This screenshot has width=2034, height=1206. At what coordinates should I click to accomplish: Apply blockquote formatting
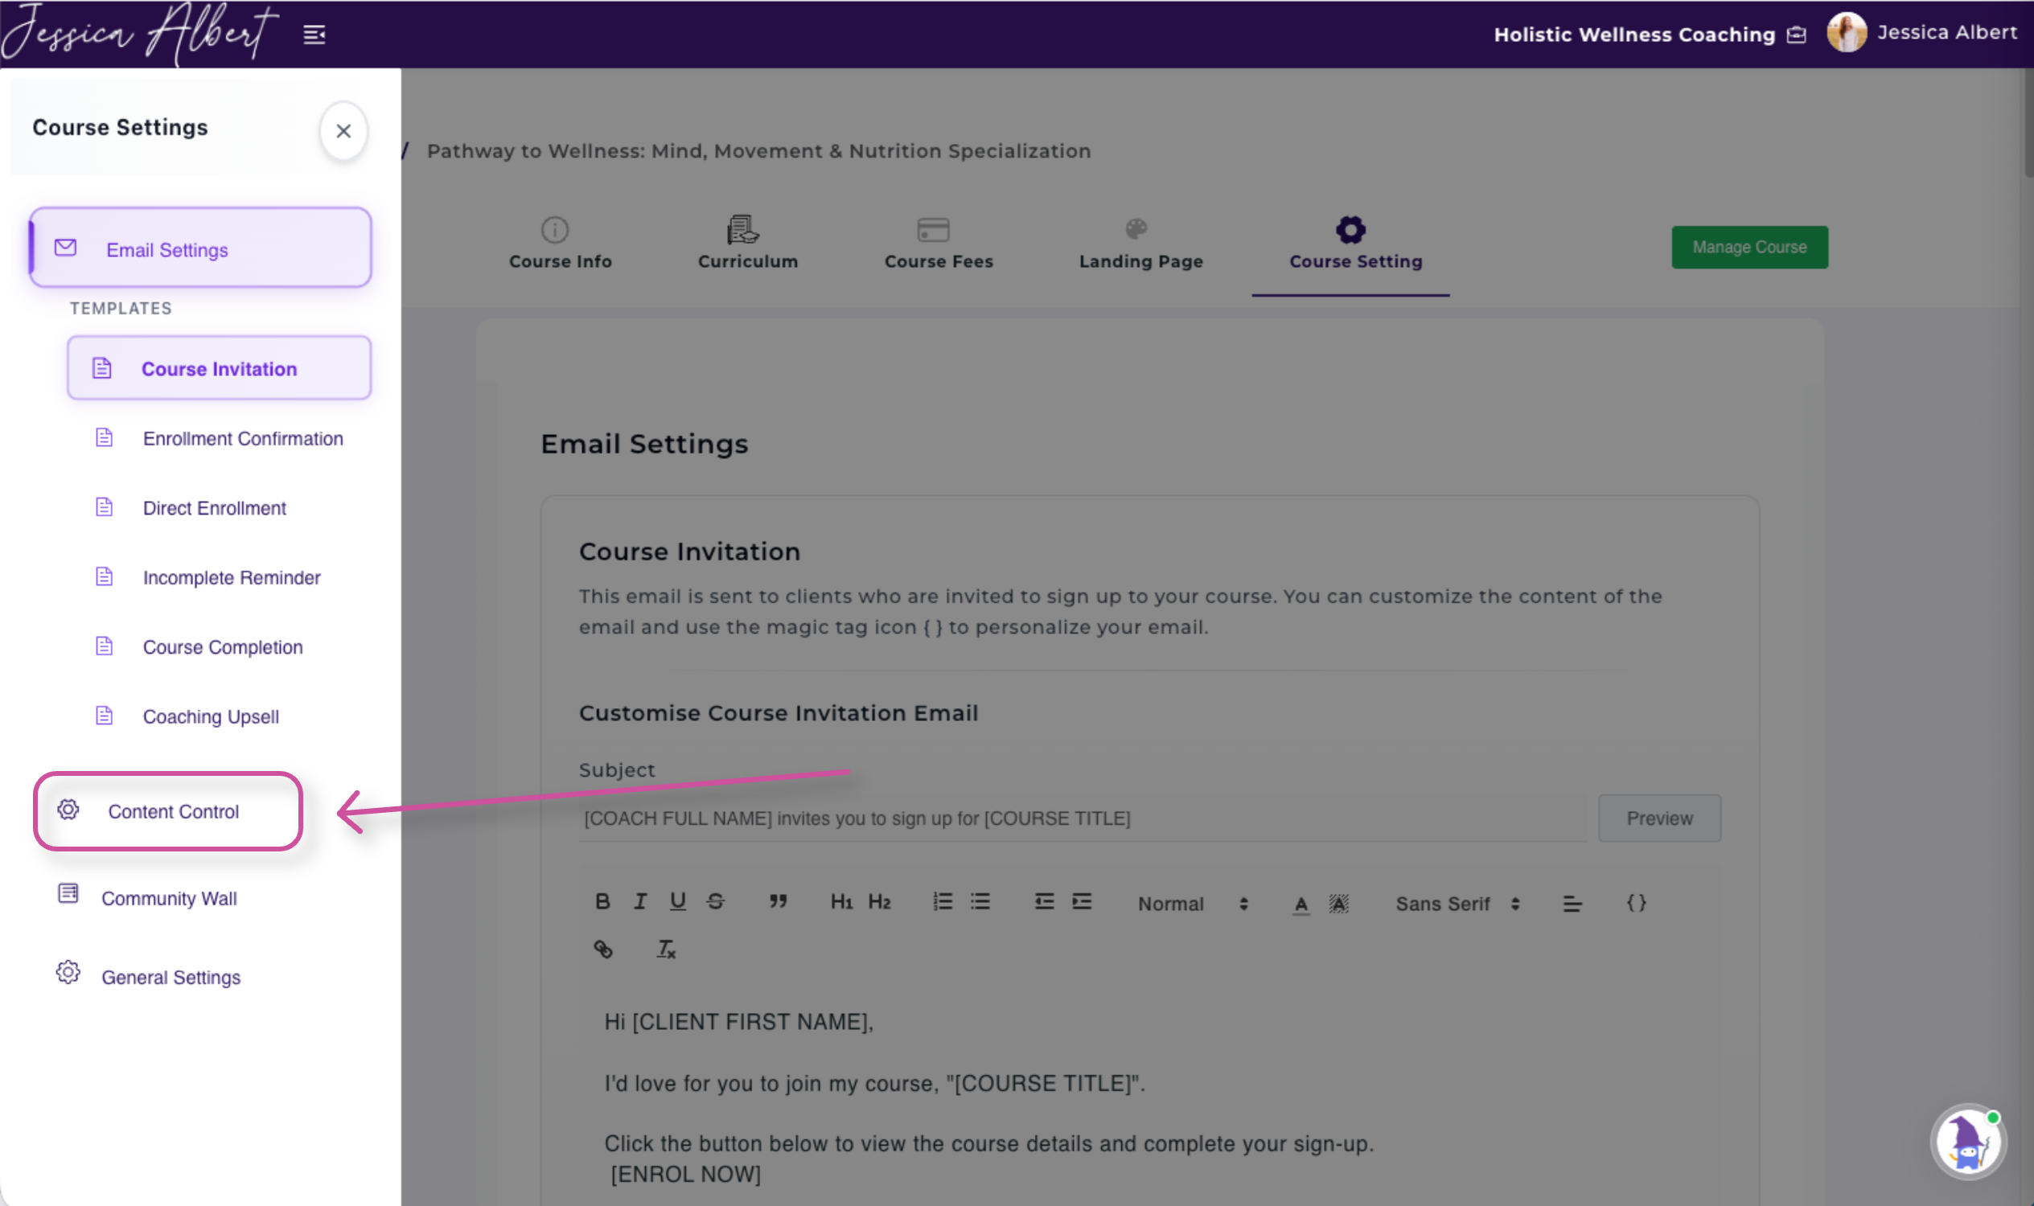click(x=778, y=901)
